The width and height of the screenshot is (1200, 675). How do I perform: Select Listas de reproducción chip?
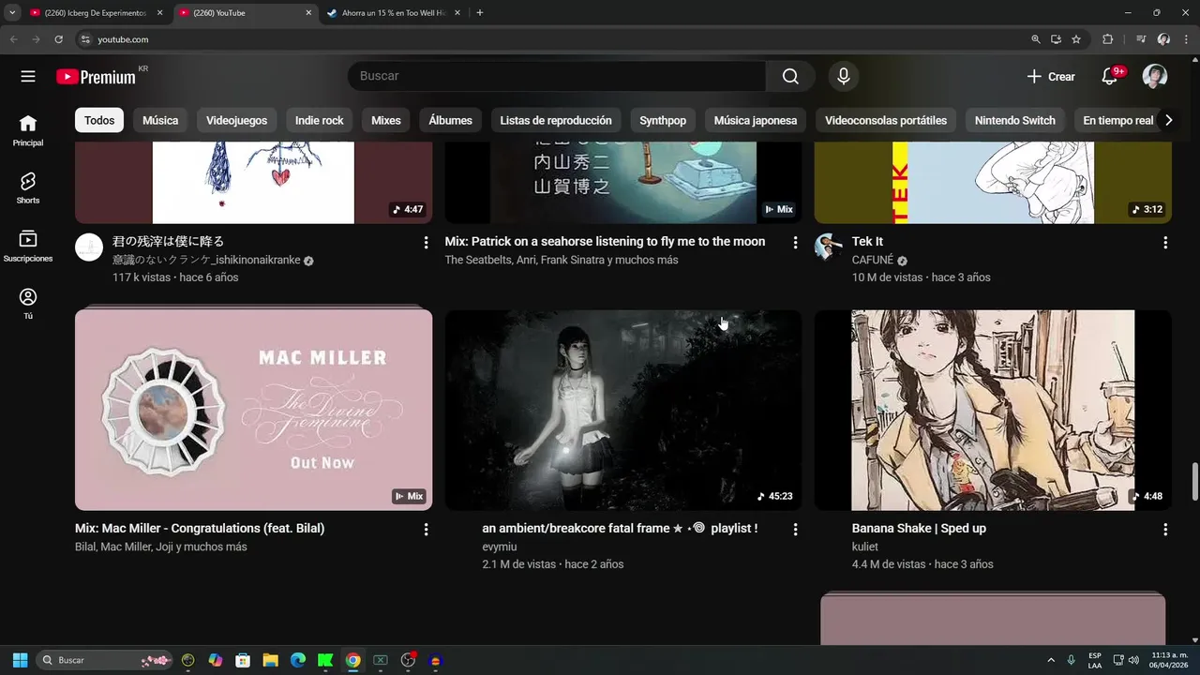(x=556, y=120)
